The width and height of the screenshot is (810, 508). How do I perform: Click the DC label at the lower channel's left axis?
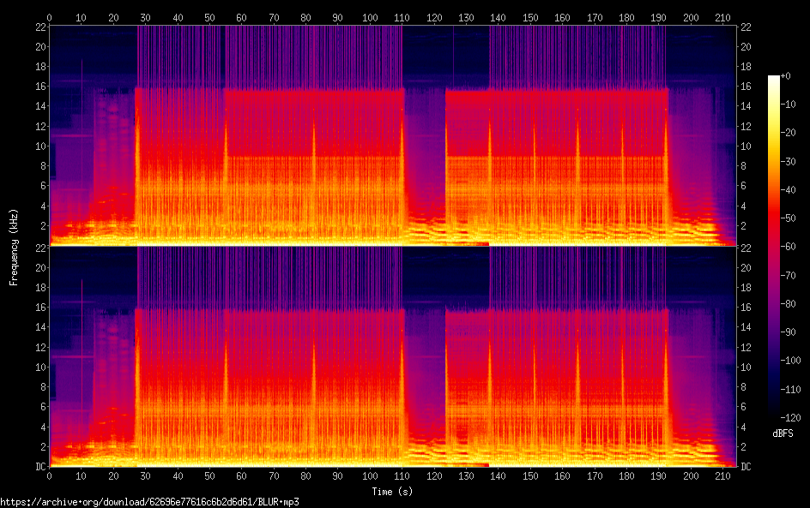[x=39, y=467]
